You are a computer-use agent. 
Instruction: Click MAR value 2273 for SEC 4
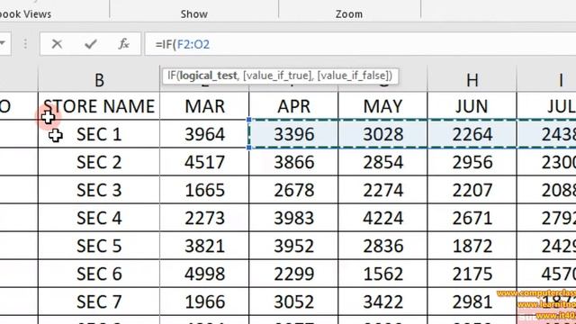coord(204,218)
